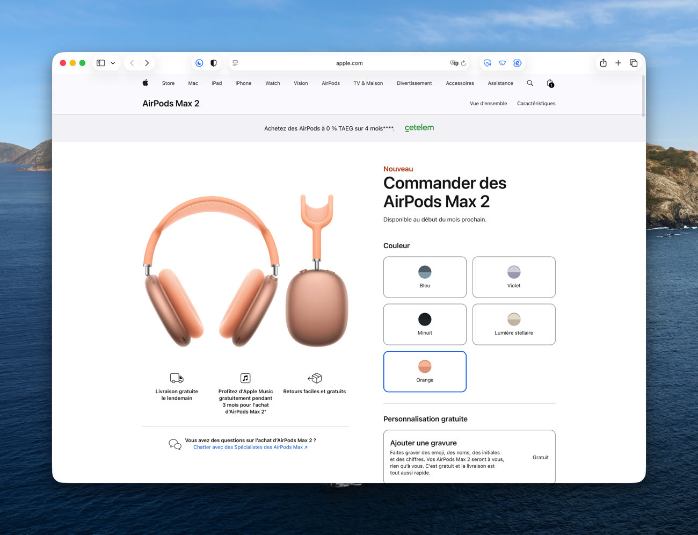Select the Bleu color option
The height and width of the screenshot is (535, 698).
(x=425, y=277)
